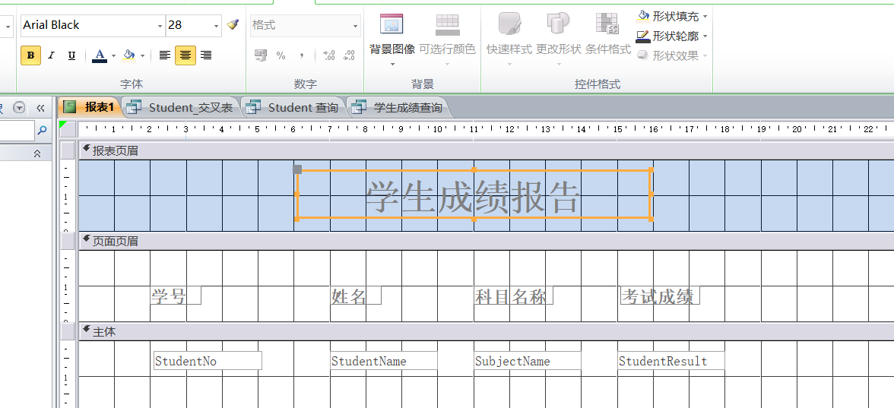894x408 pixels.
Task: Toggle Bold formatting off
Action: point(30,55)
